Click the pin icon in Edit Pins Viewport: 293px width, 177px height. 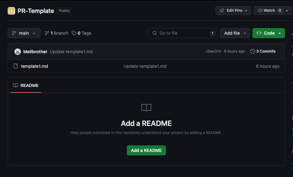point(222,11)
